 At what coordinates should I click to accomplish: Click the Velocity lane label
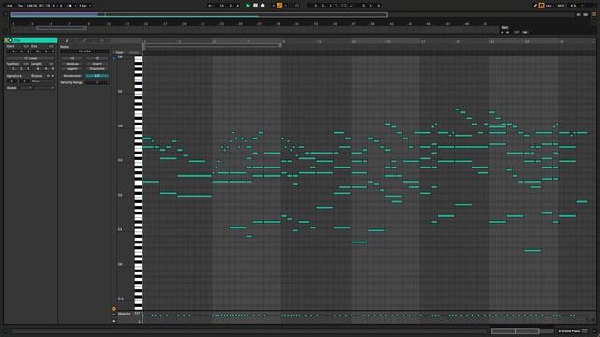pos(125,314)
